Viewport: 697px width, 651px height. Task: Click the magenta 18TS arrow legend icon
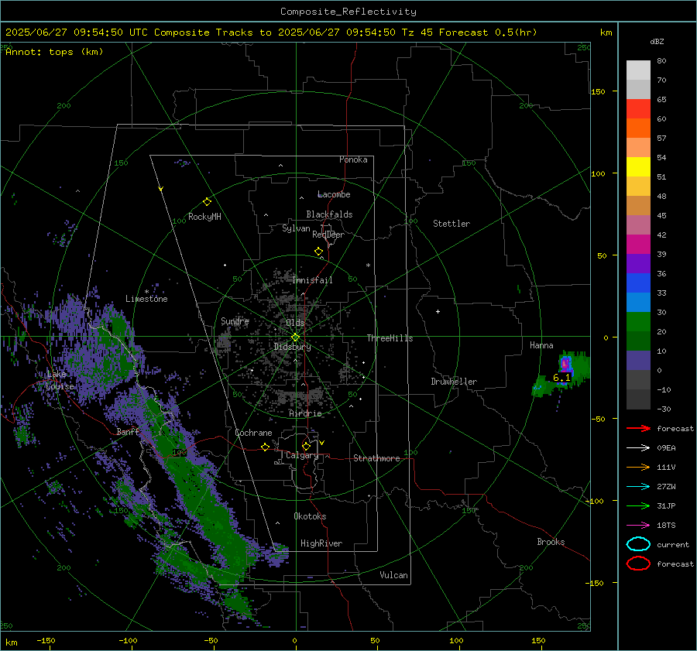pos(638,526)
